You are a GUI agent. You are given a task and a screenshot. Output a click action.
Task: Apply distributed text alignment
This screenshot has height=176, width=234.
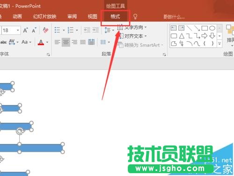tap(91, 42)
